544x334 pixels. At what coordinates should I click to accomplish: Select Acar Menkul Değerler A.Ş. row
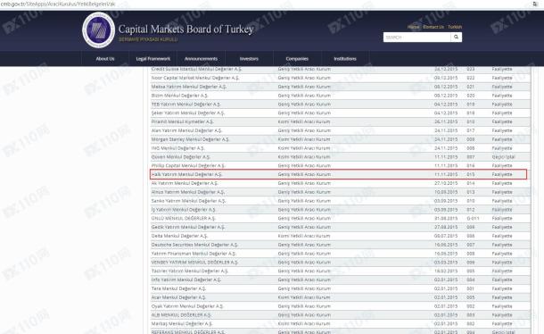[x=341, y=297]
